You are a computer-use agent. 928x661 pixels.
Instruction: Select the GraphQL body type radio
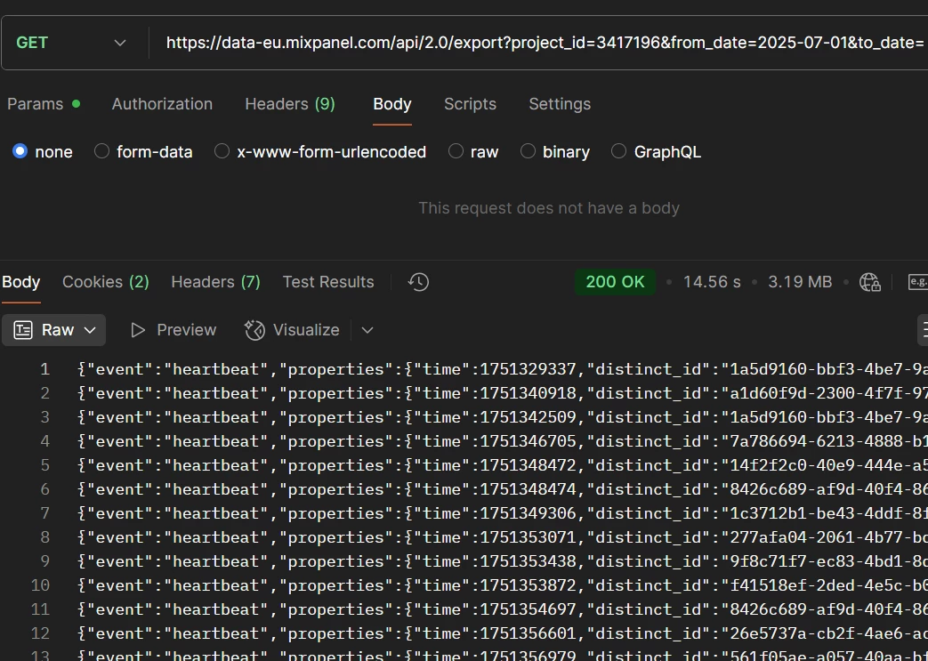618,151
